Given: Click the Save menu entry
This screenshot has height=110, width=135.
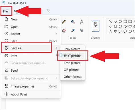Looking at the screenshot, I should (31, 41).
